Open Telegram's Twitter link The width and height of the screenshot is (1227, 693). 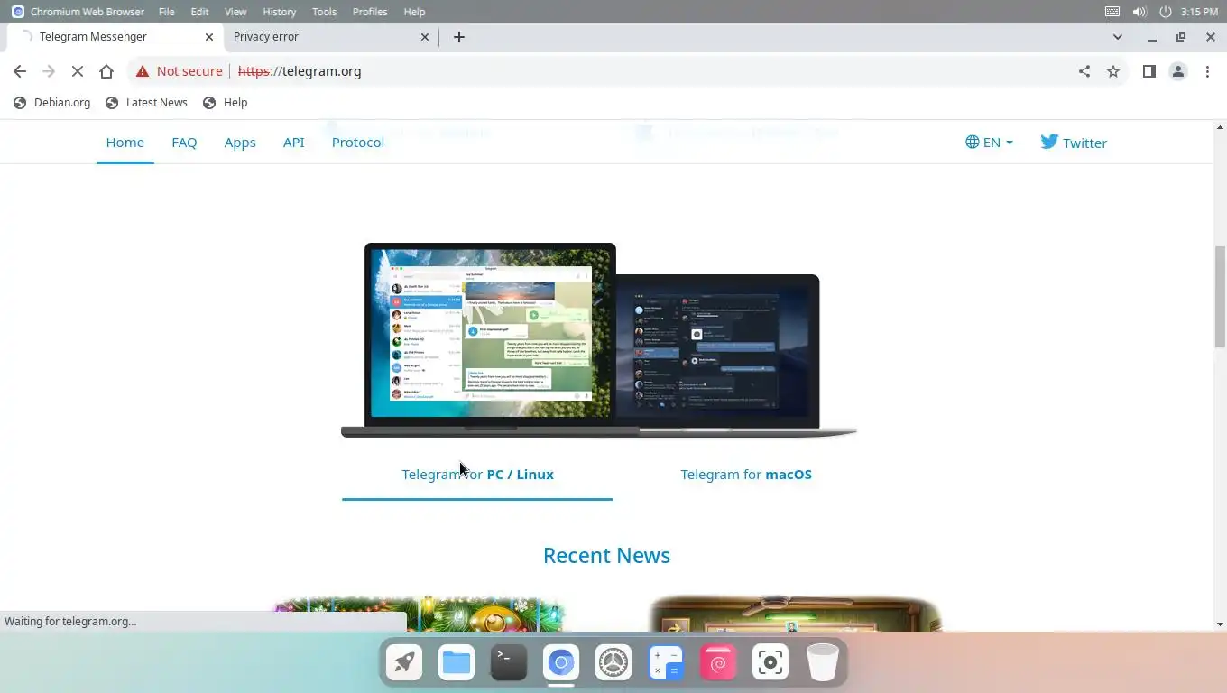(1074, 143)
